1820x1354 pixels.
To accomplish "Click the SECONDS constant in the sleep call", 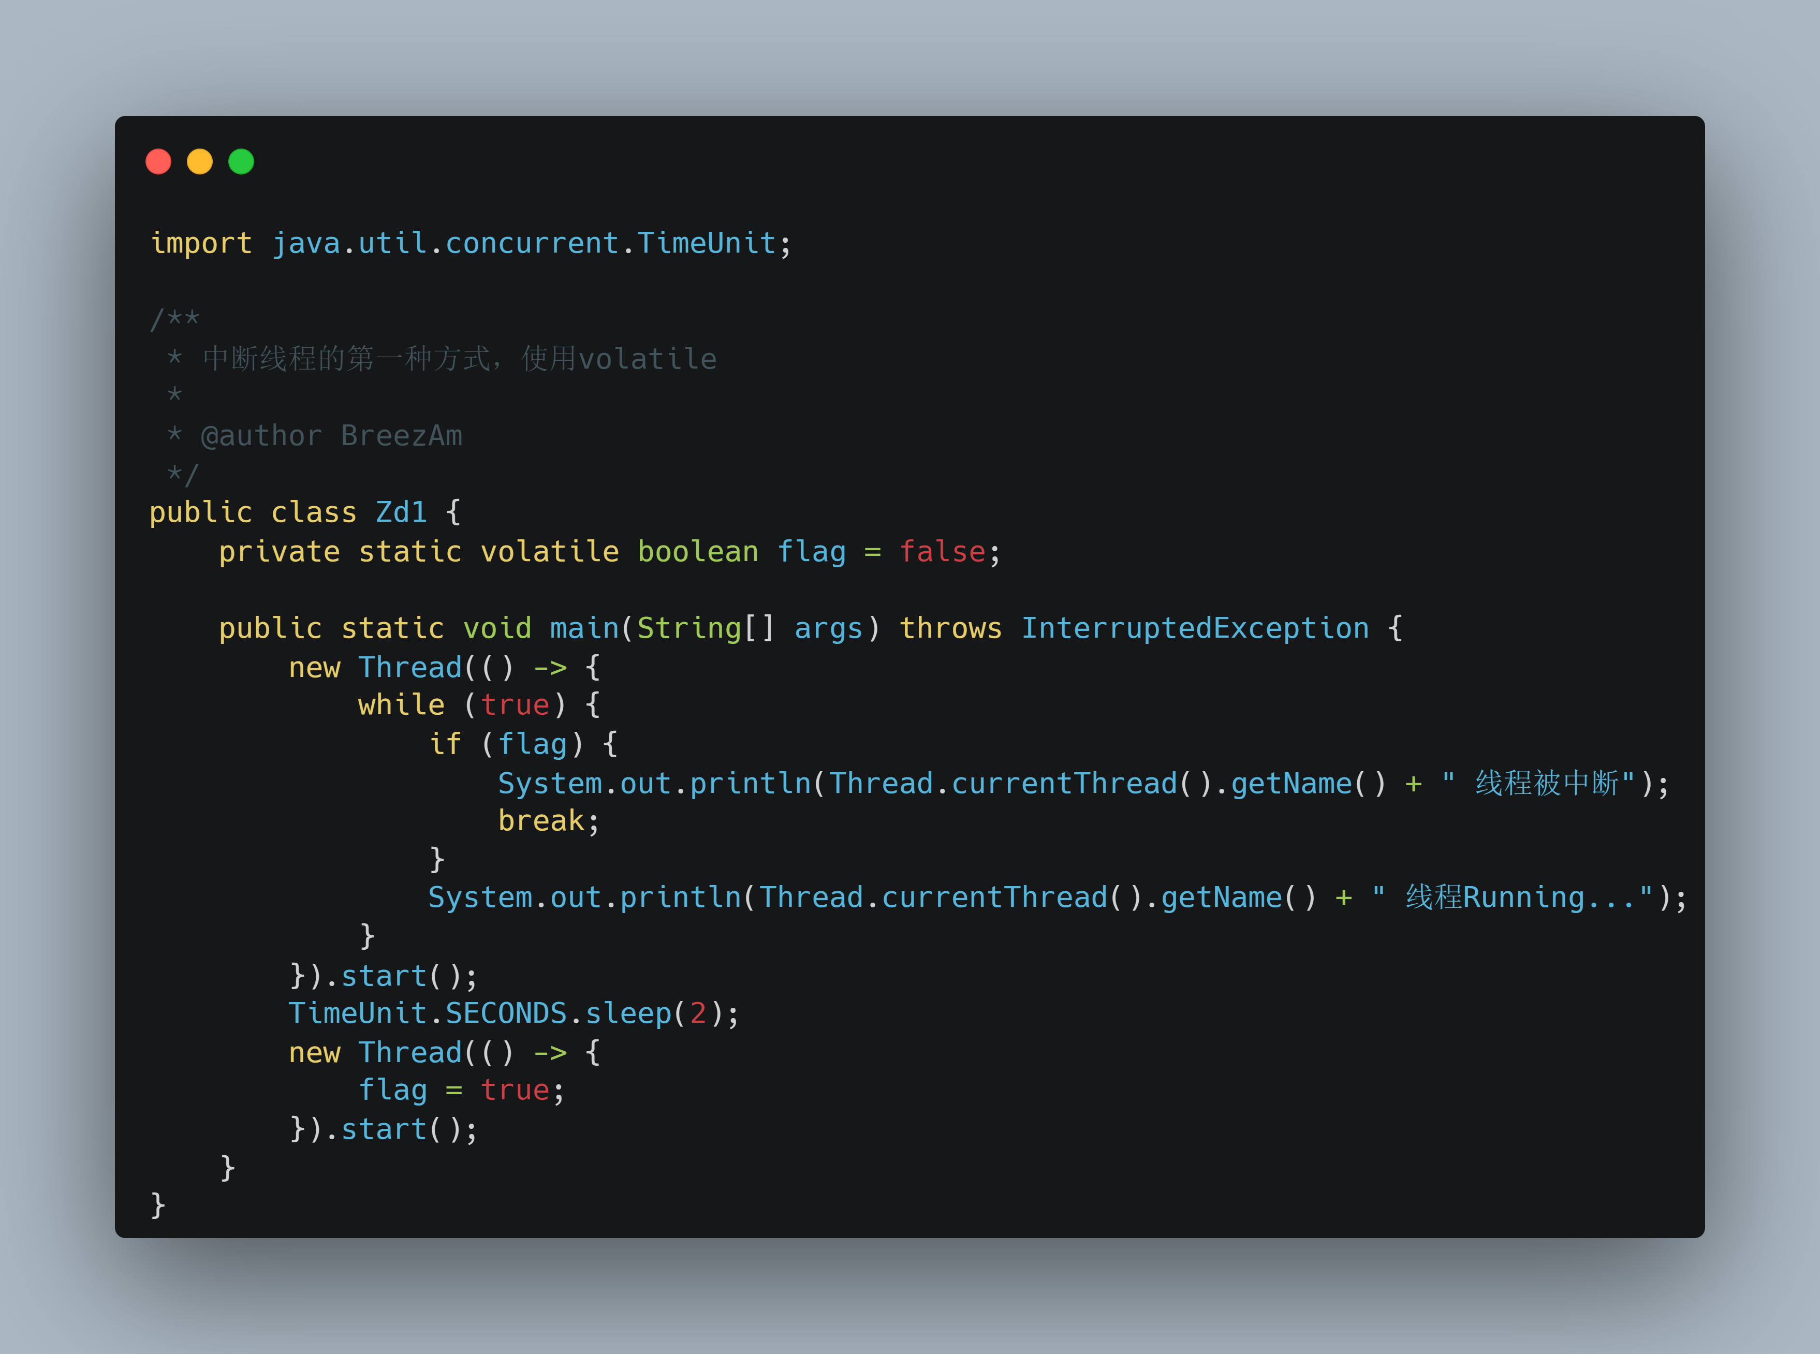I will (506, 1013).
